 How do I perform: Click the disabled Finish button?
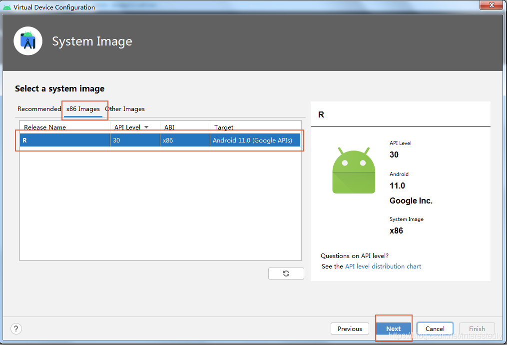(477, 328)
